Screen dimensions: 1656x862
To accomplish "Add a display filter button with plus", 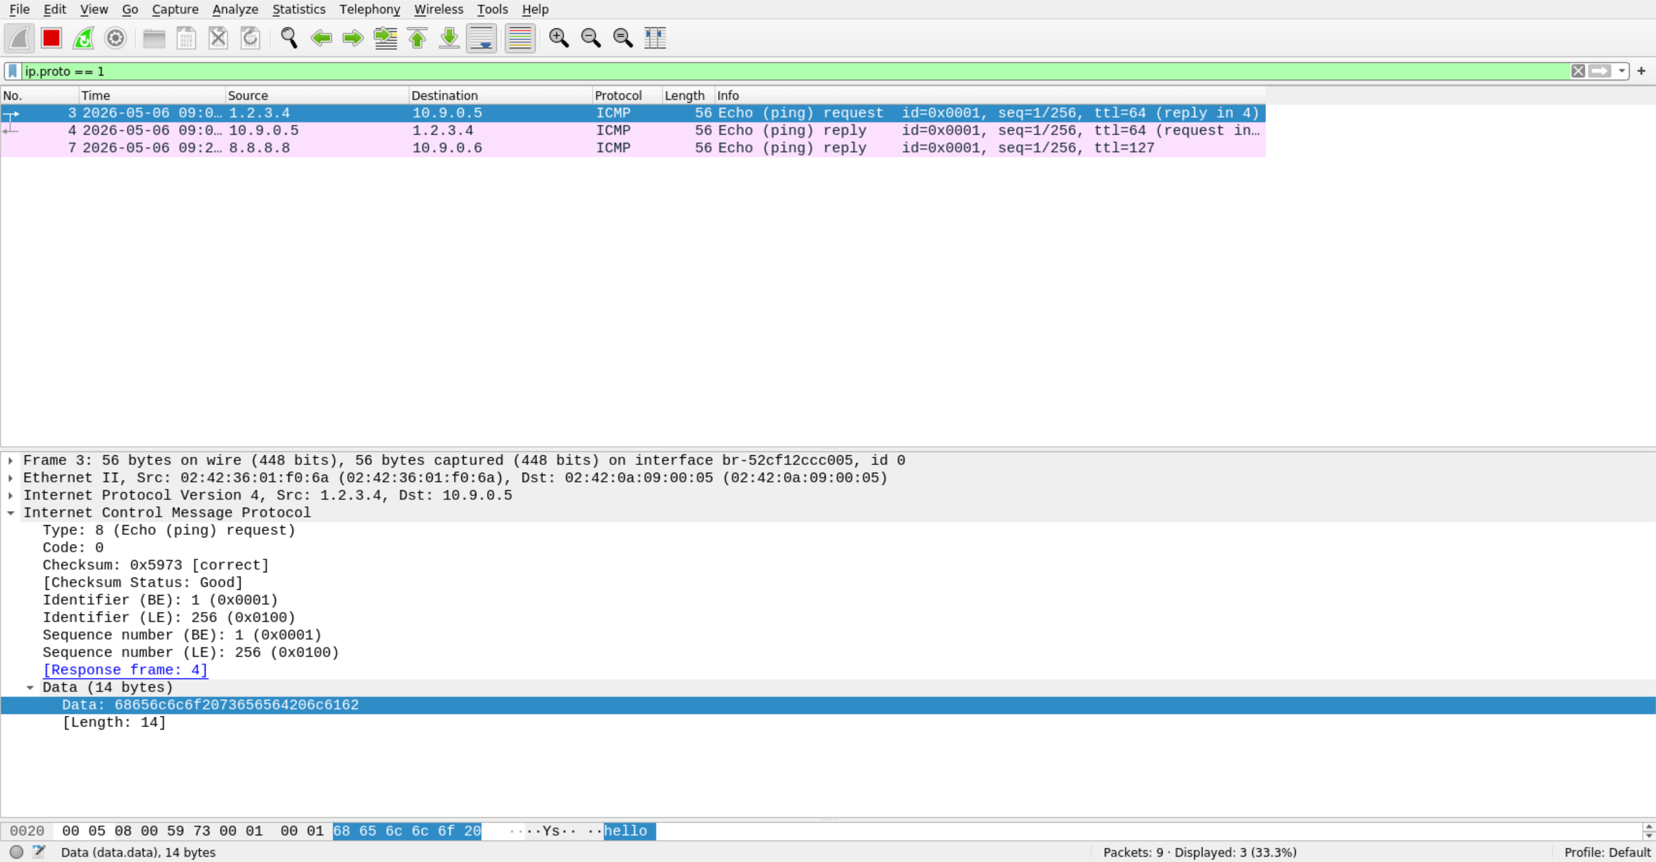I will coord(1641,71).
